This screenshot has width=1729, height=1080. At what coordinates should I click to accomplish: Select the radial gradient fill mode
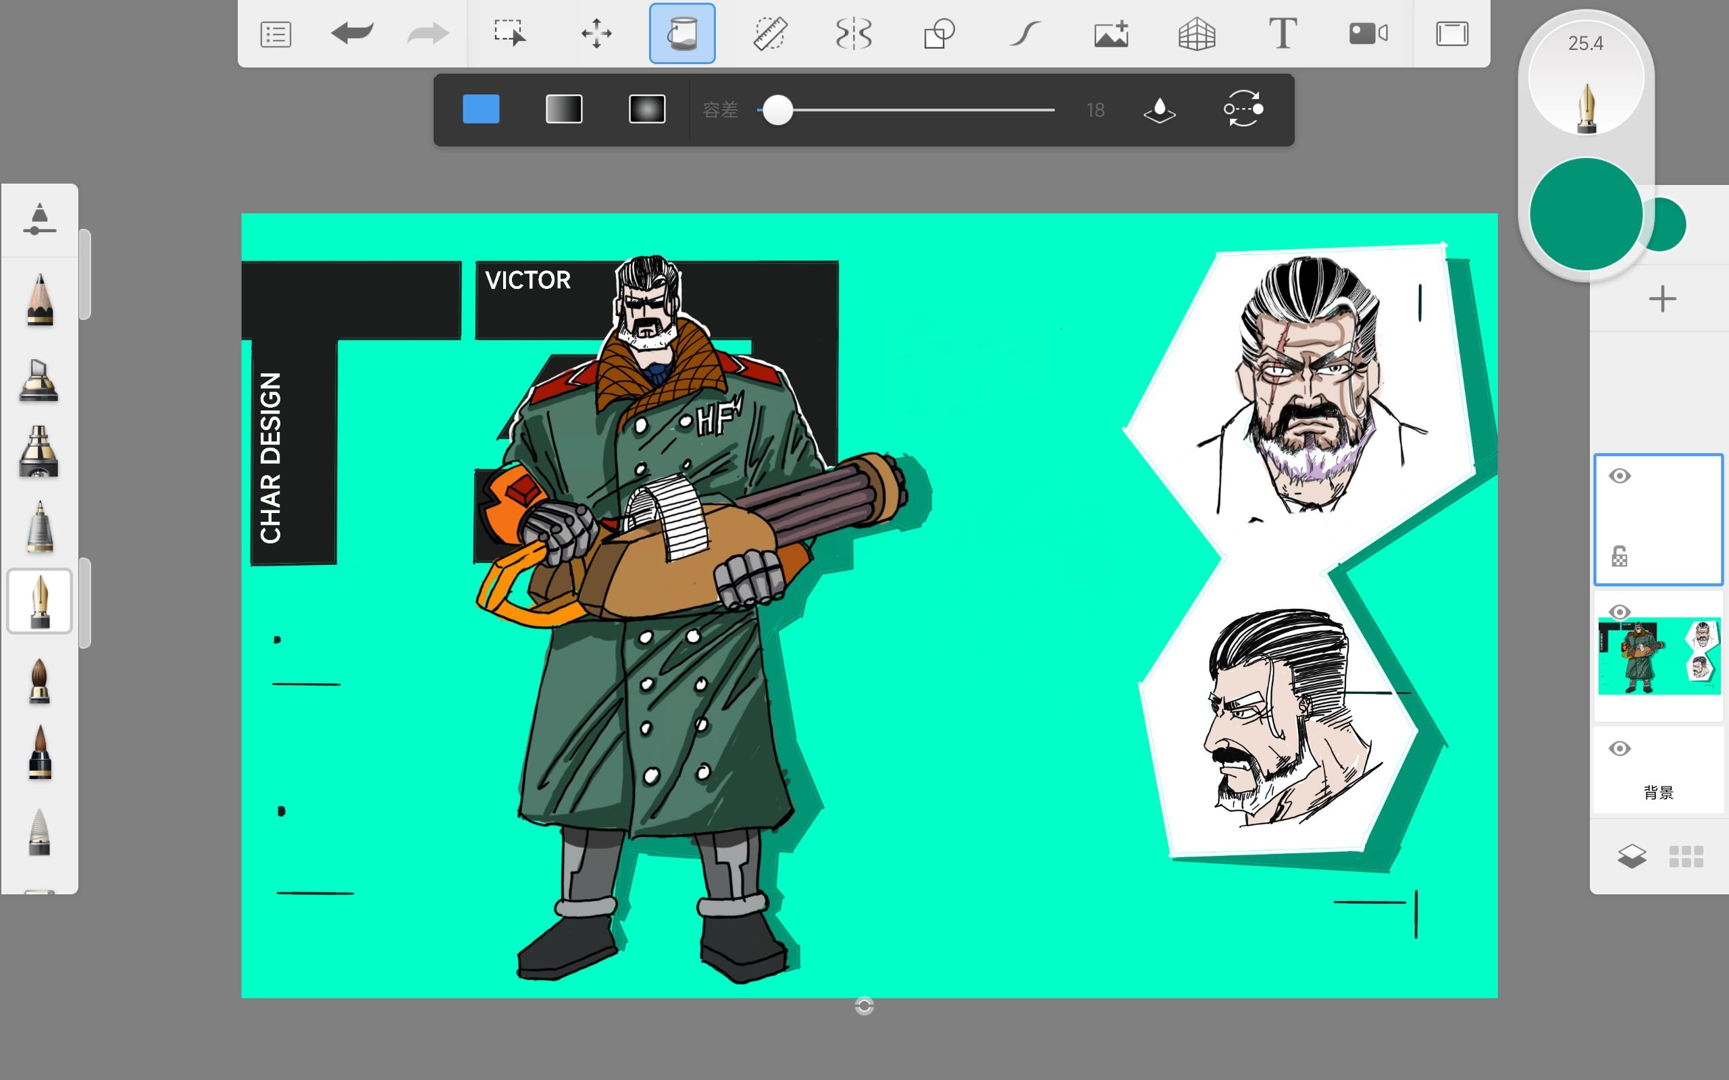point(646,109)
